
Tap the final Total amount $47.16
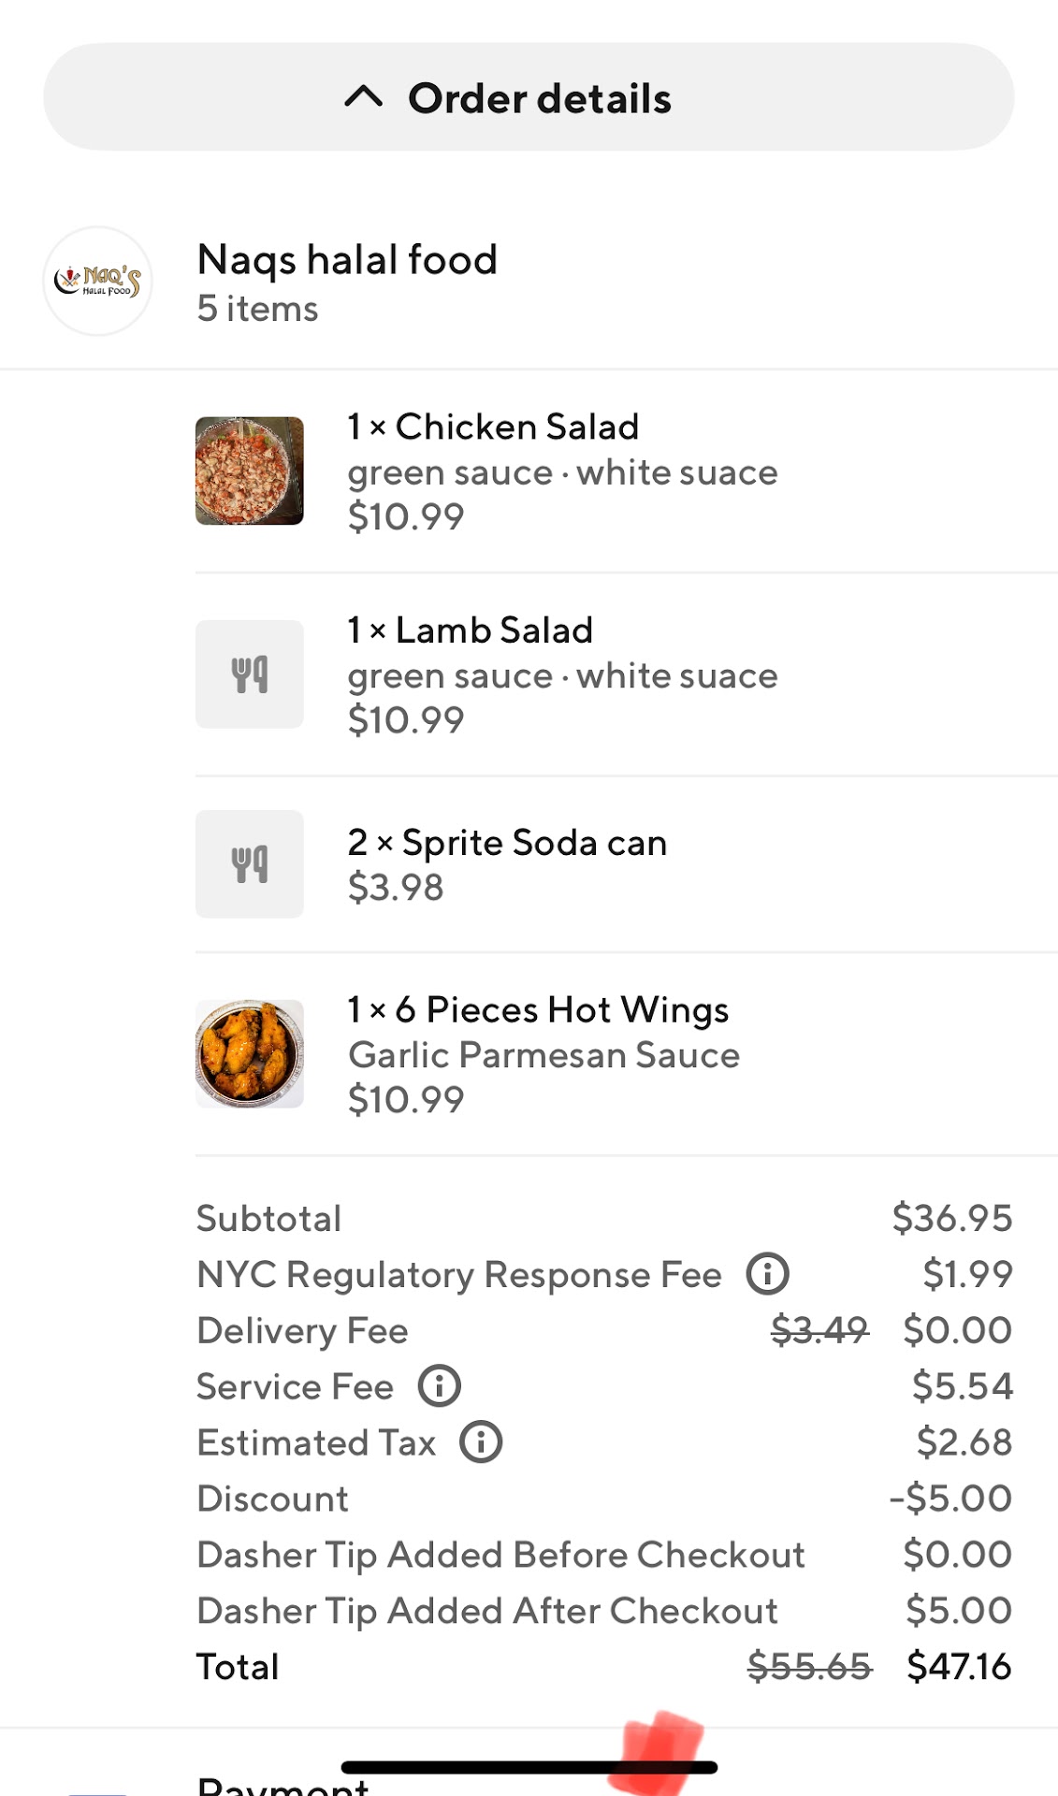pyautogui.click(x=959, y=1667)
